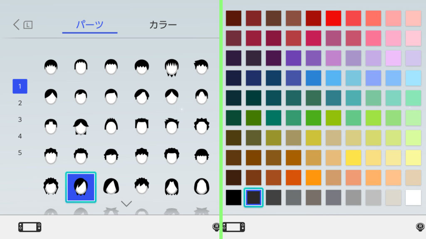Pick the bright yellow swatch

coord(354,158)
